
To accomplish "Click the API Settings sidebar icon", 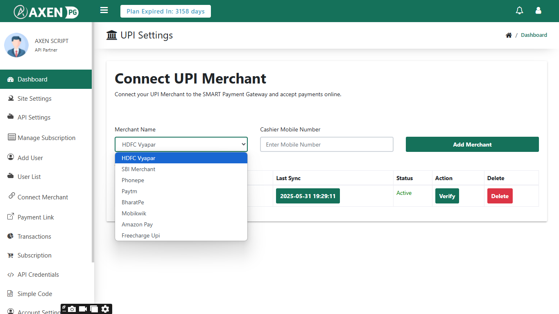I will (x=11, y=117).
